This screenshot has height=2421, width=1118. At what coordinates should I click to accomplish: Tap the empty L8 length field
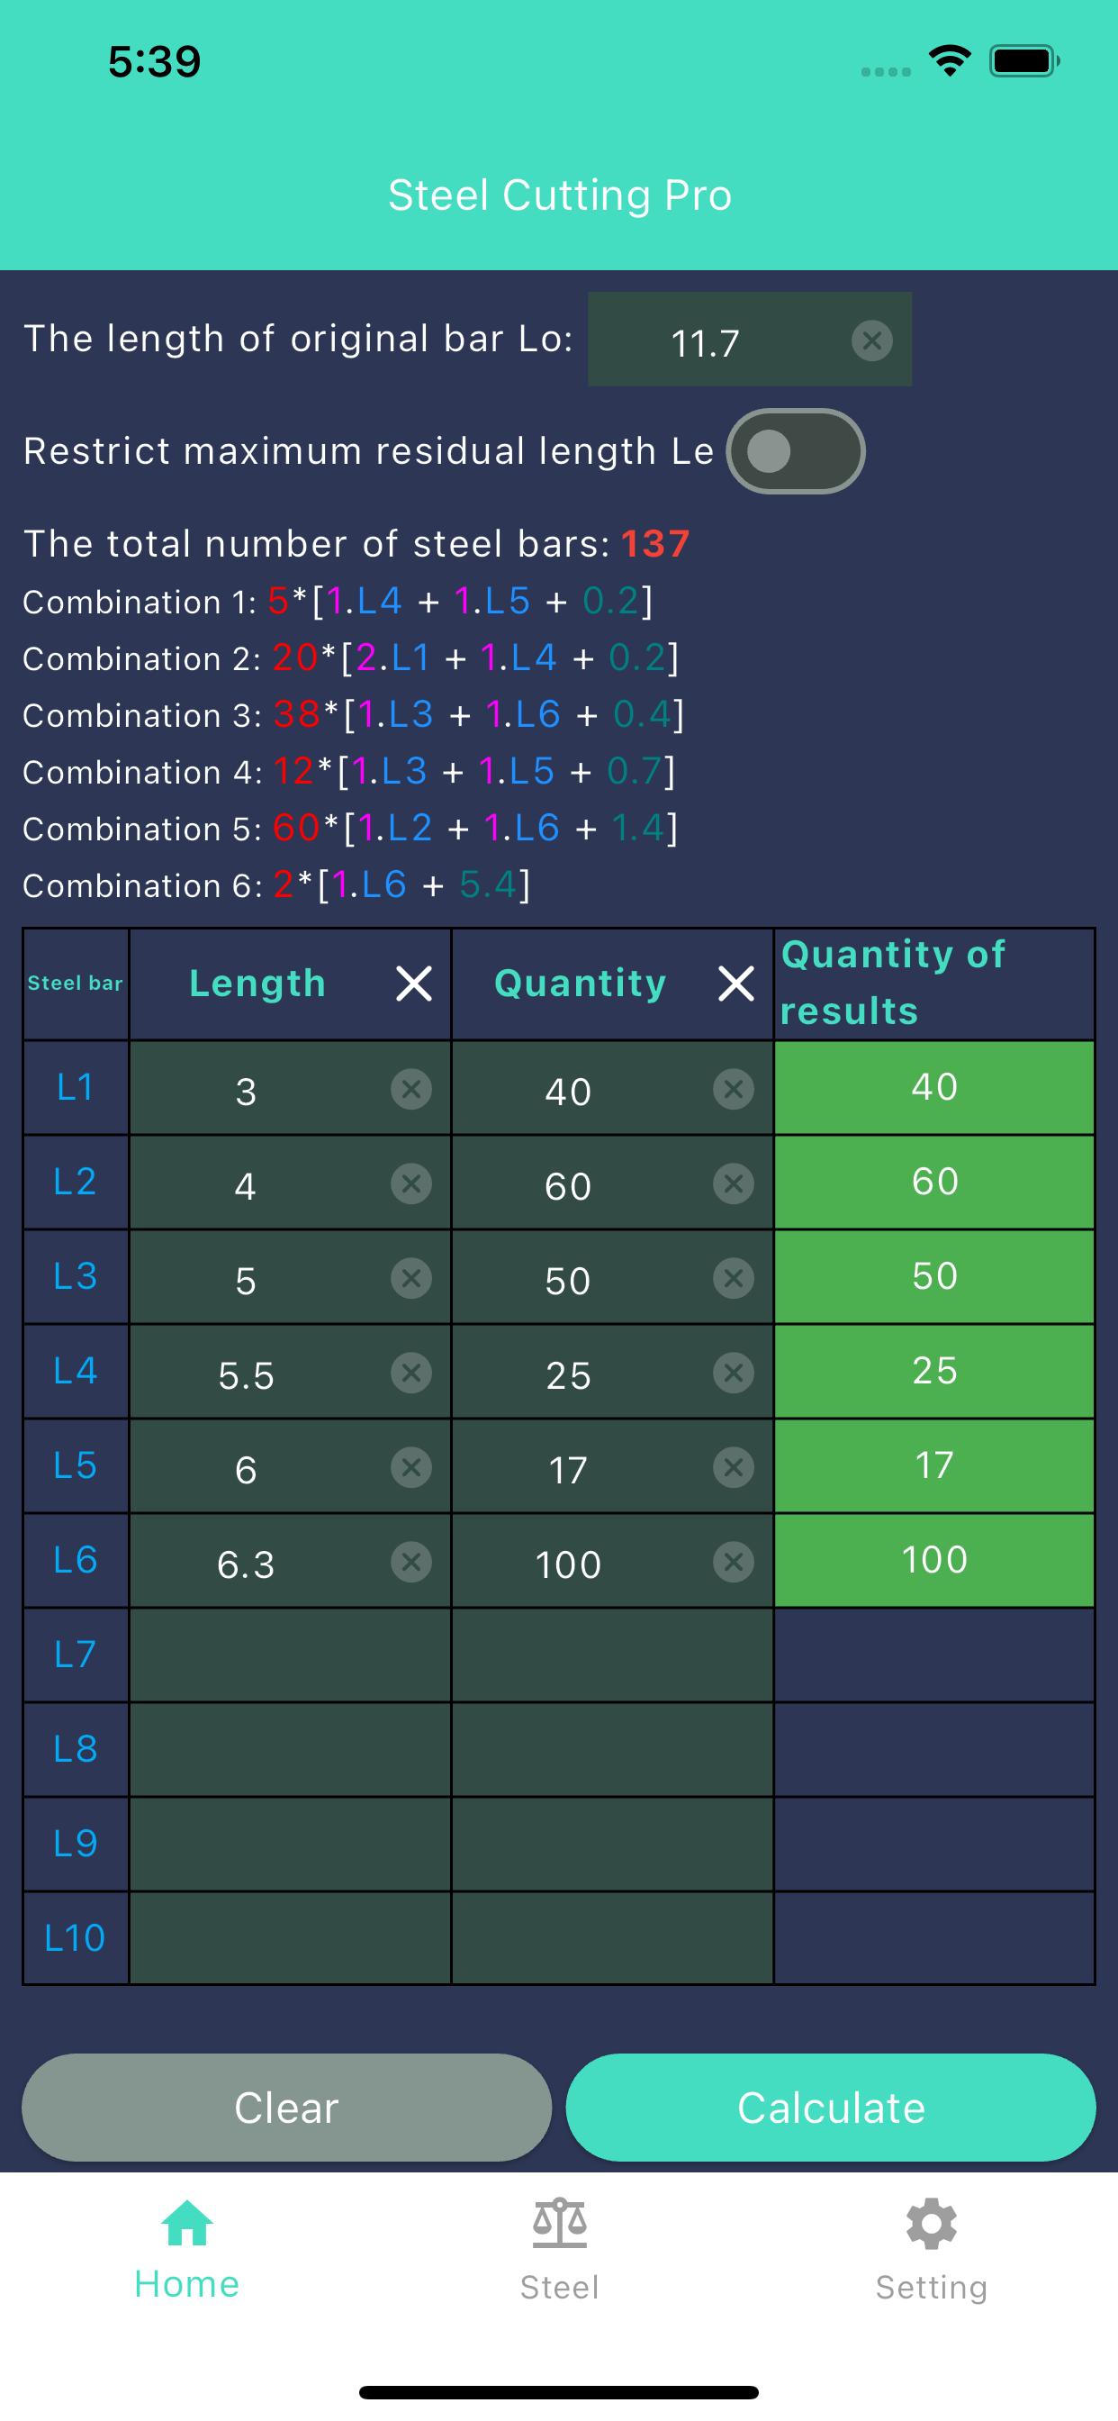291,1750
